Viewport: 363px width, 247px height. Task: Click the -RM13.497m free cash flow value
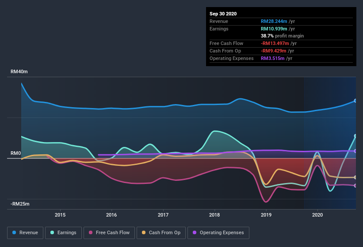click(x=275, y=43)
